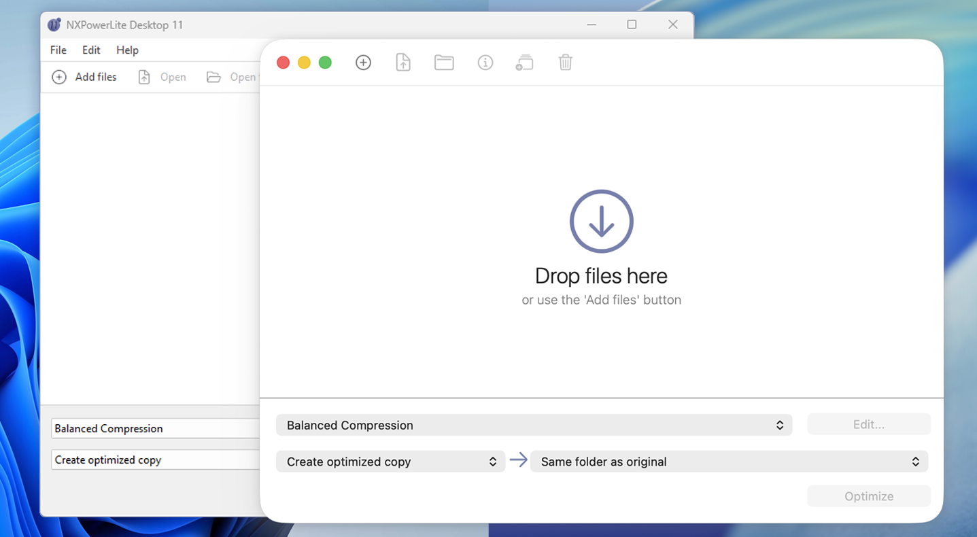Expand the Create optimized copy dropdown
The image size is (977, 537).
[390, 462]
